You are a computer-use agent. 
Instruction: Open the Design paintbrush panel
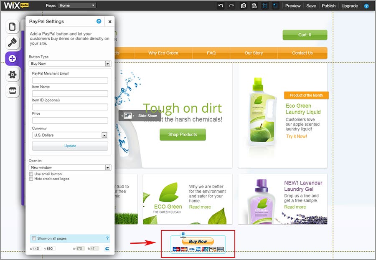pyautogui.click(x=12, y=43)
